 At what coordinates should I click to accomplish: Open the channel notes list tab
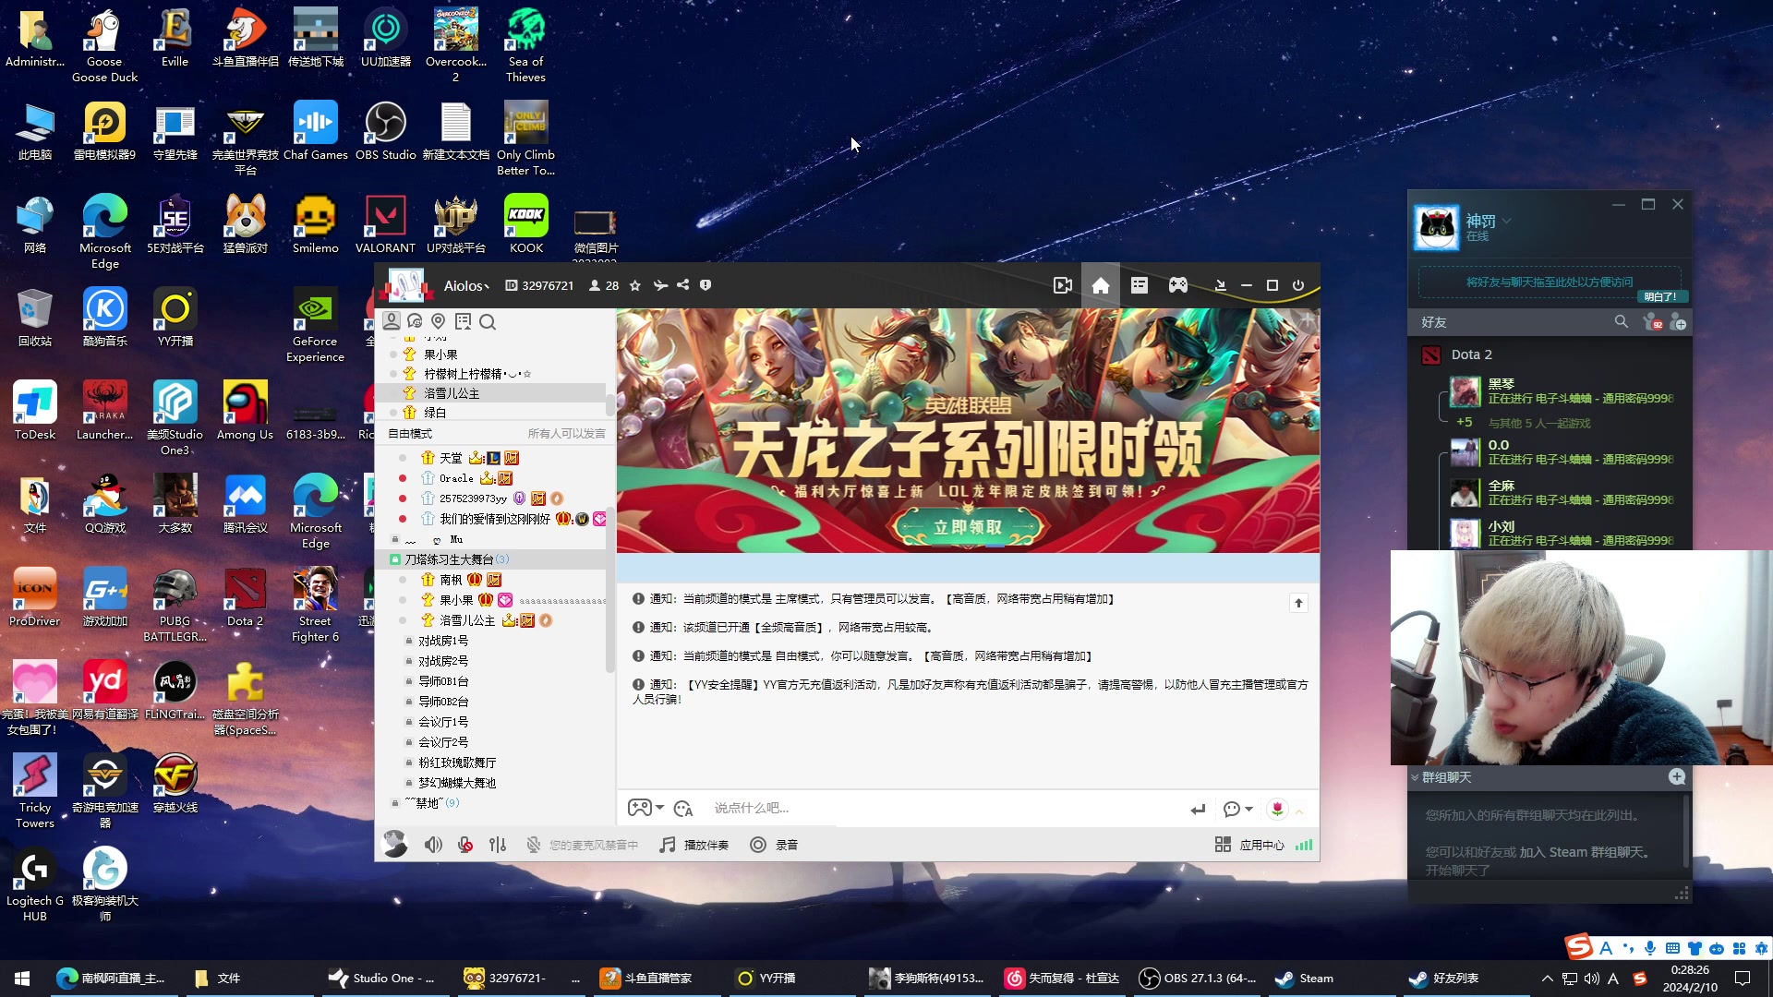[463, 321]
